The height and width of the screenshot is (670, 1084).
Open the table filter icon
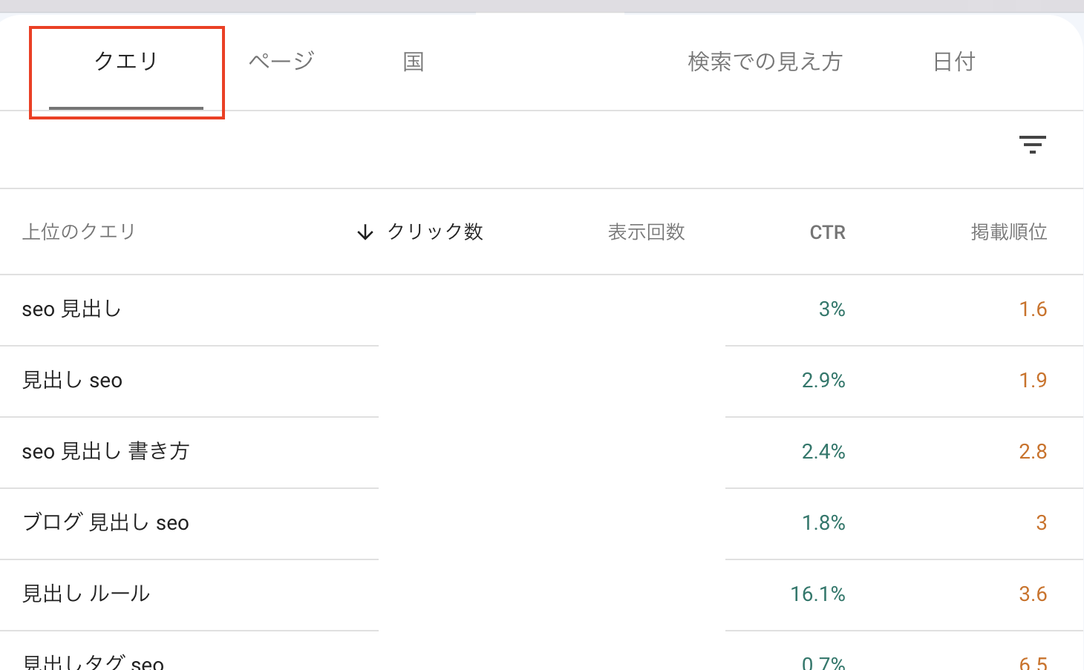point(1032,144)
